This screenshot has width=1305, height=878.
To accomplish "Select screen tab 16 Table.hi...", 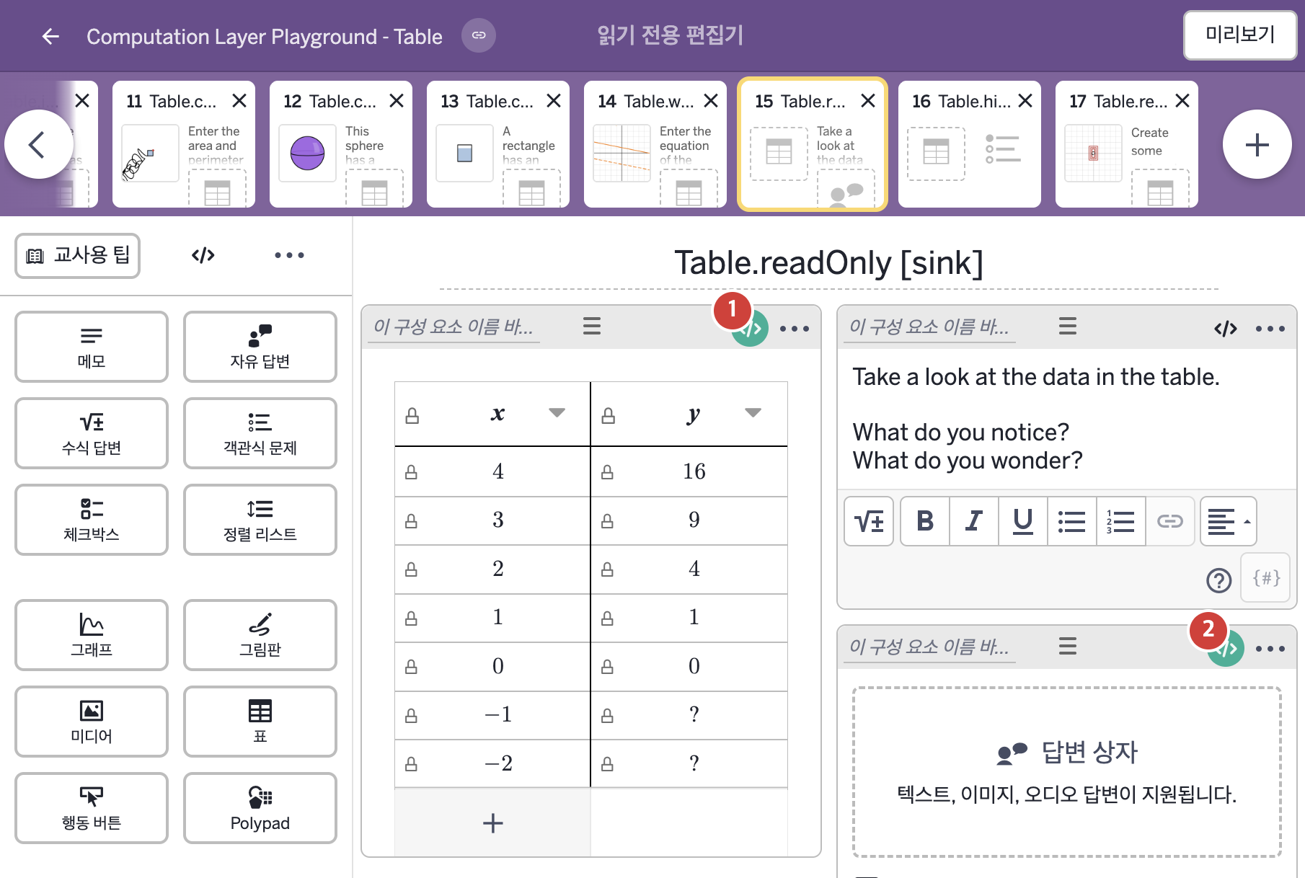I will click(x=970, y=144).
